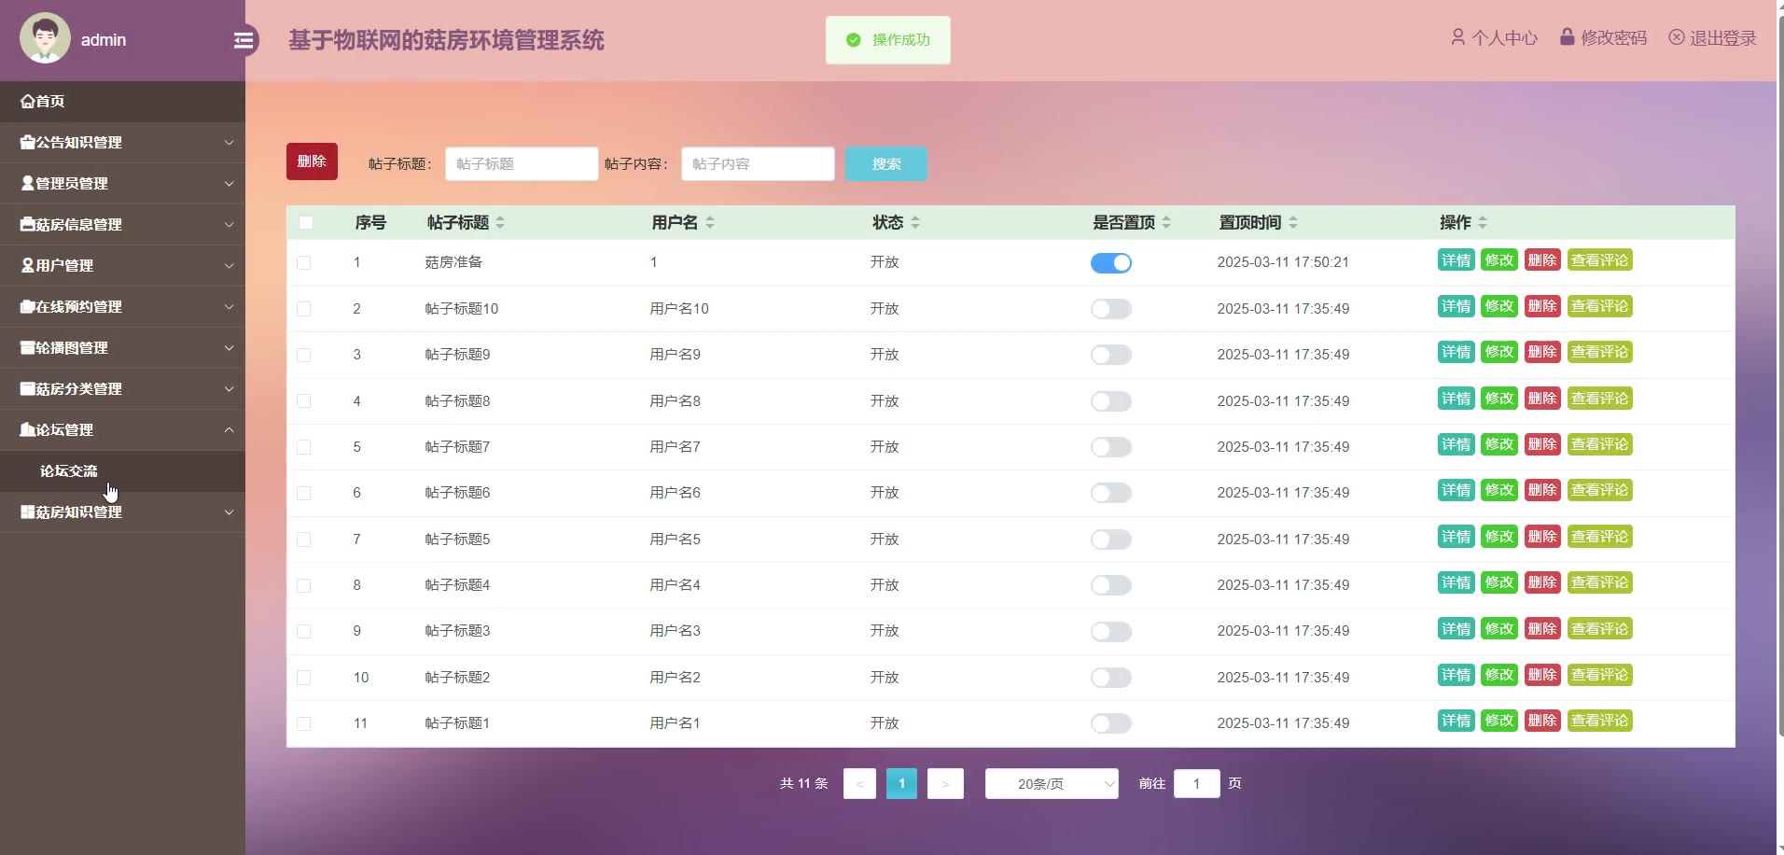Open the 用户管理 sidebar menu
Viewport: 1784px width, 855px height.
click(122, 266)
